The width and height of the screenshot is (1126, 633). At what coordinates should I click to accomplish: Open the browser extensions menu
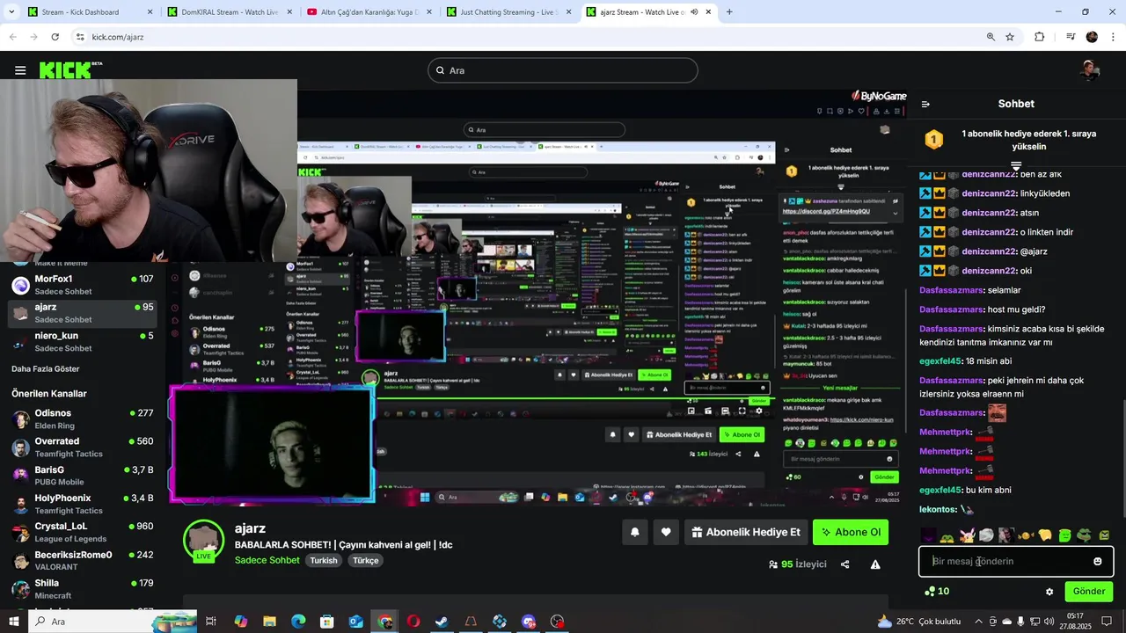1040,37
